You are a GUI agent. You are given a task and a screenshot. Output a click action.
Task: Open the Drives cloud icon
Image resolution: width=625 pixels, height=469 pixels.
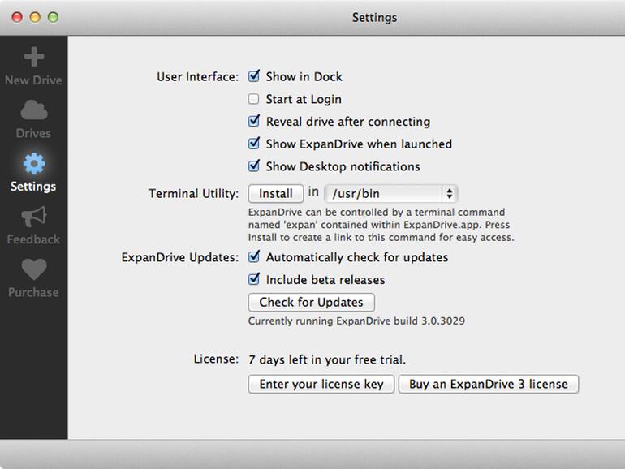click(33, 110)
